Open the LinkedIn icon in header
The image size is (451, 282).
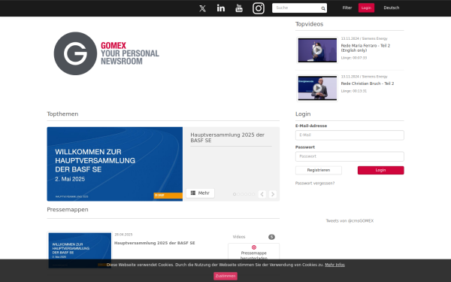click(221, 8)
